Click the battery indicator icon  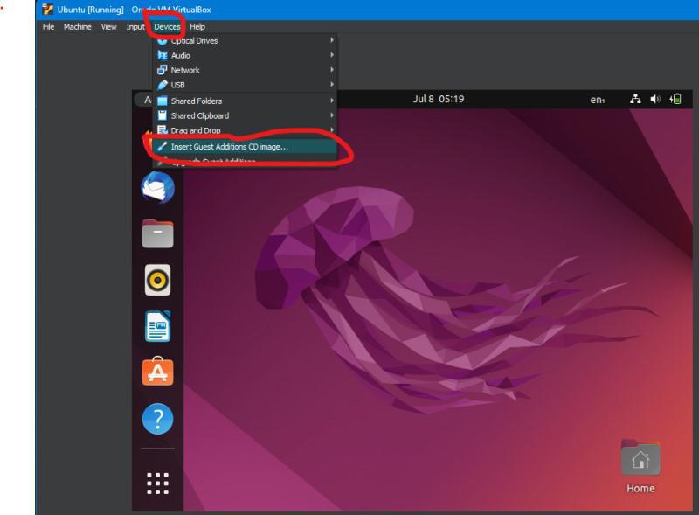coord(675,99)
